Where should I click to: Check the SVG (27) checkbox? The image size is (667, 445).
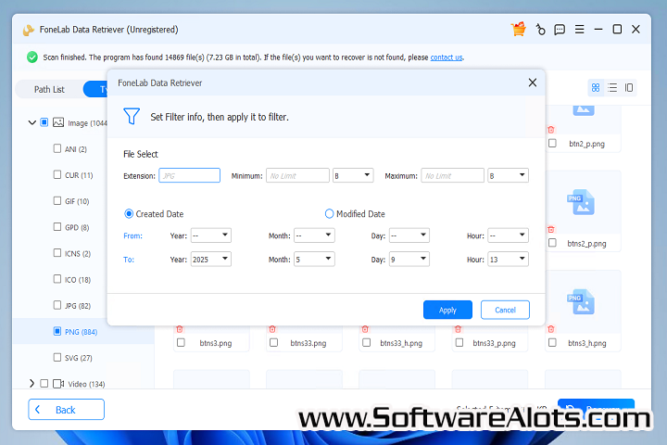[57, 357]
